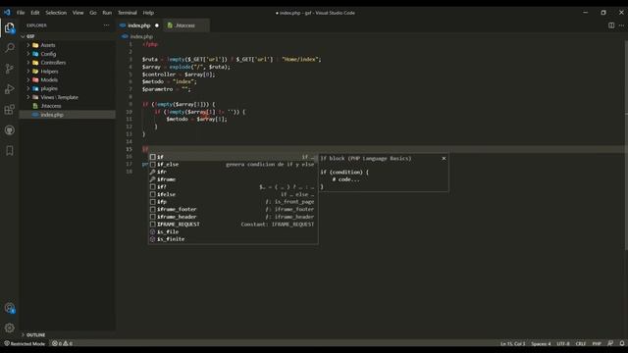Change line endings via CRLF indicator
Viewport: 628px width, 353px height.
tap(580, 343)
